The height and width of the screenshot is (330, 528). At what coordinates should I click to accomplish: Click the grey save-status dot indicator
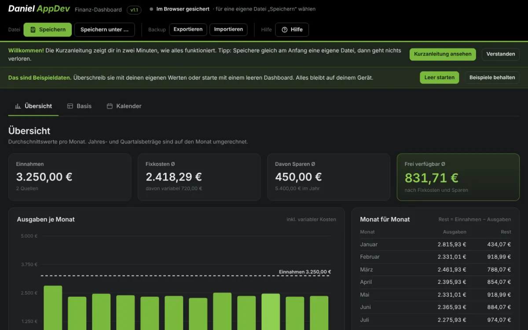pyautogui.click(x=151, y=9)
